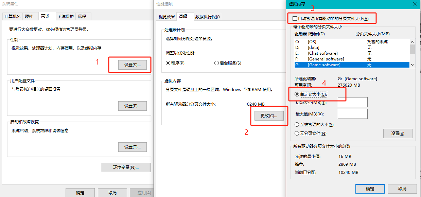The width and height of the screenshot is (421, 197).
Task: Click inside 初始大小 input field
Action: point(352,102)
